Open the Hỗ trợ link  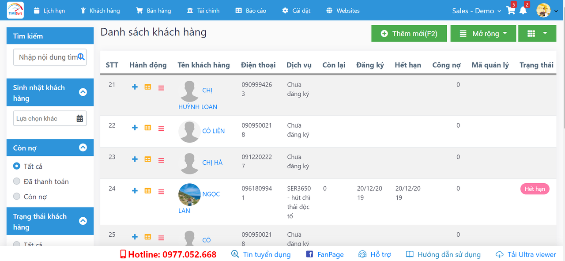click(375, 254)
